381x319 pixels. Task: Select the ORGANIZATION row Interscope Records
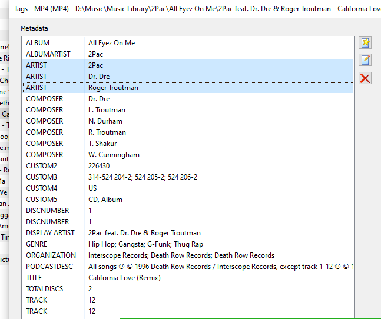tap(188, 255)
